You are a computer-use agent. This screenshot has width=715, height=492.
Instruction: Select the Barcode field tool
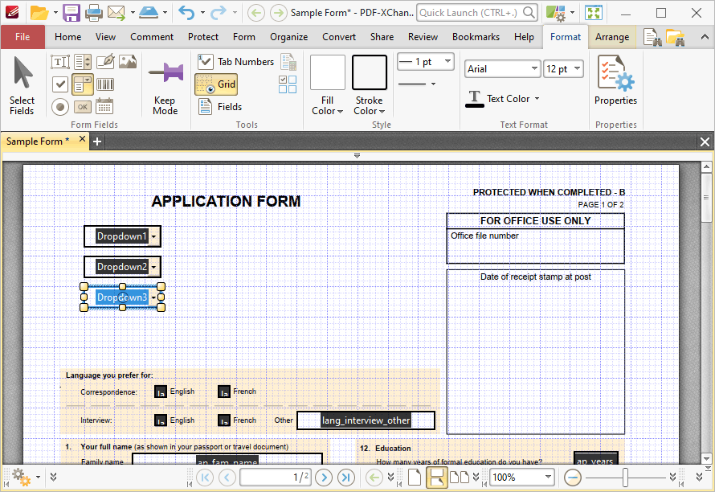click(x=104, y=84)
